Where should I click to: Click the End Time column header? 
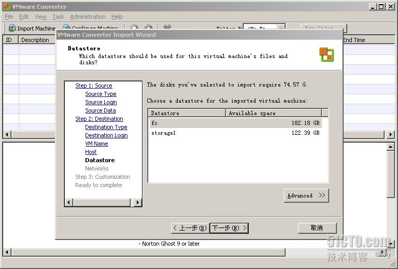tap(368, 40)
